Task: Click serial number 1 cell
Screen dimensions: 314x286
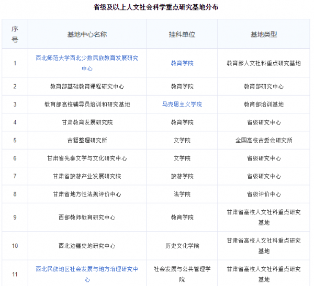Action: tap(15, 63)
